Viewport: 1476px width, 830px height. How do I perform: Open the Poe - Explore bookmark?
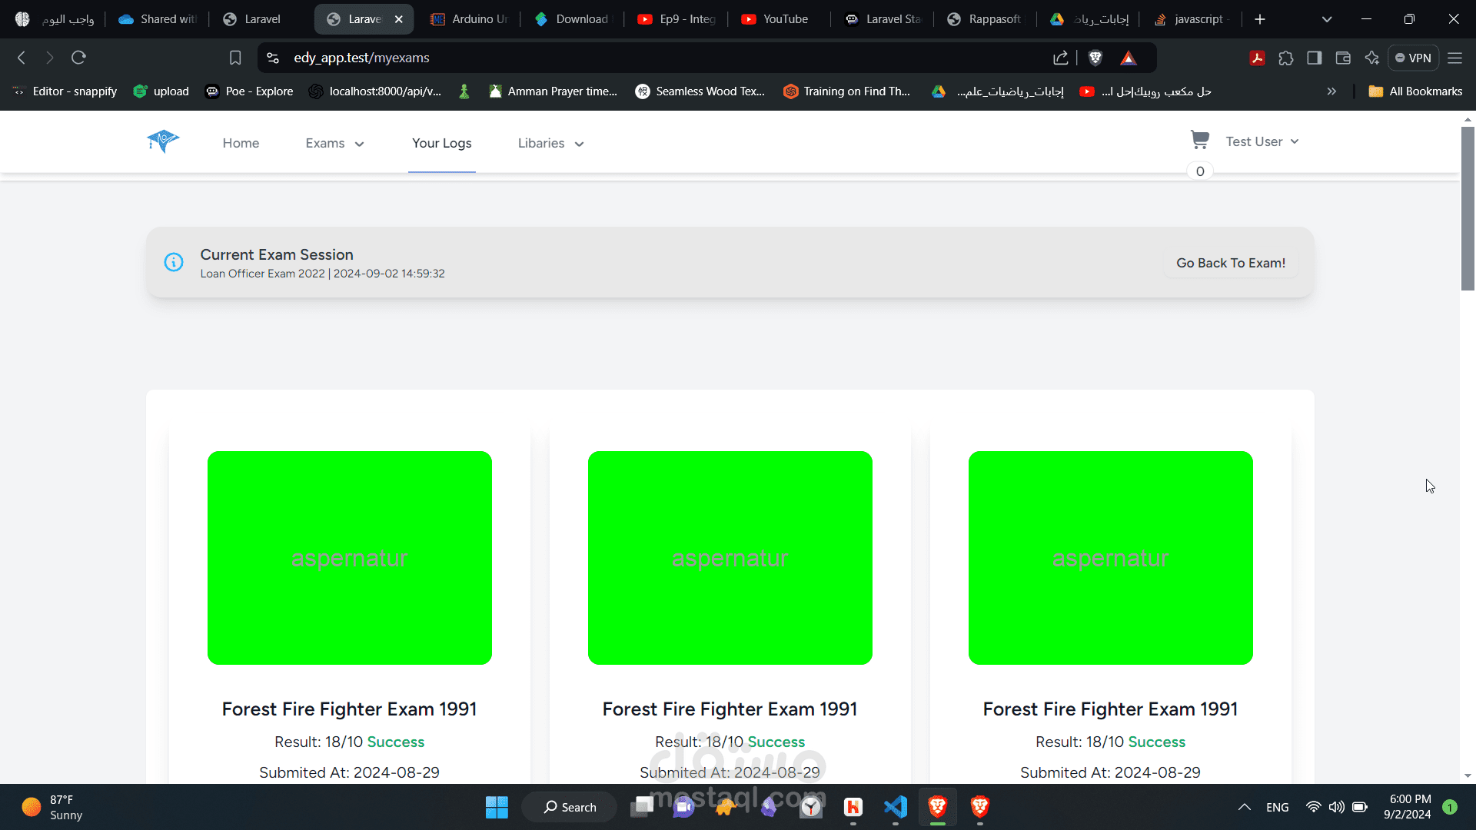(x=250, y=91)
